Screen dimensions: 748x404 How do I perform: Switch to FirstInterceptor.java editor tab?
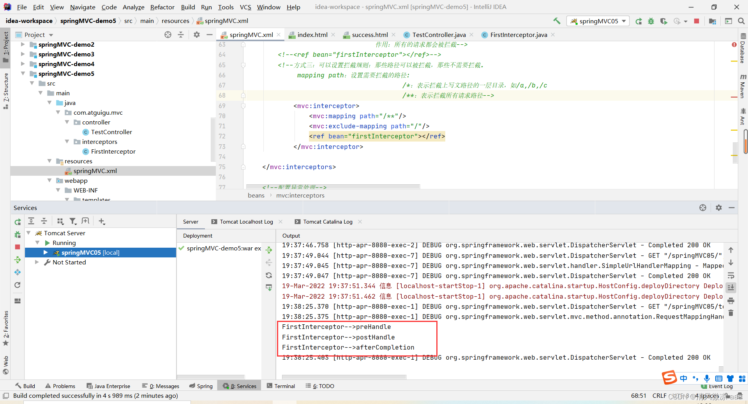coord(518,35)
